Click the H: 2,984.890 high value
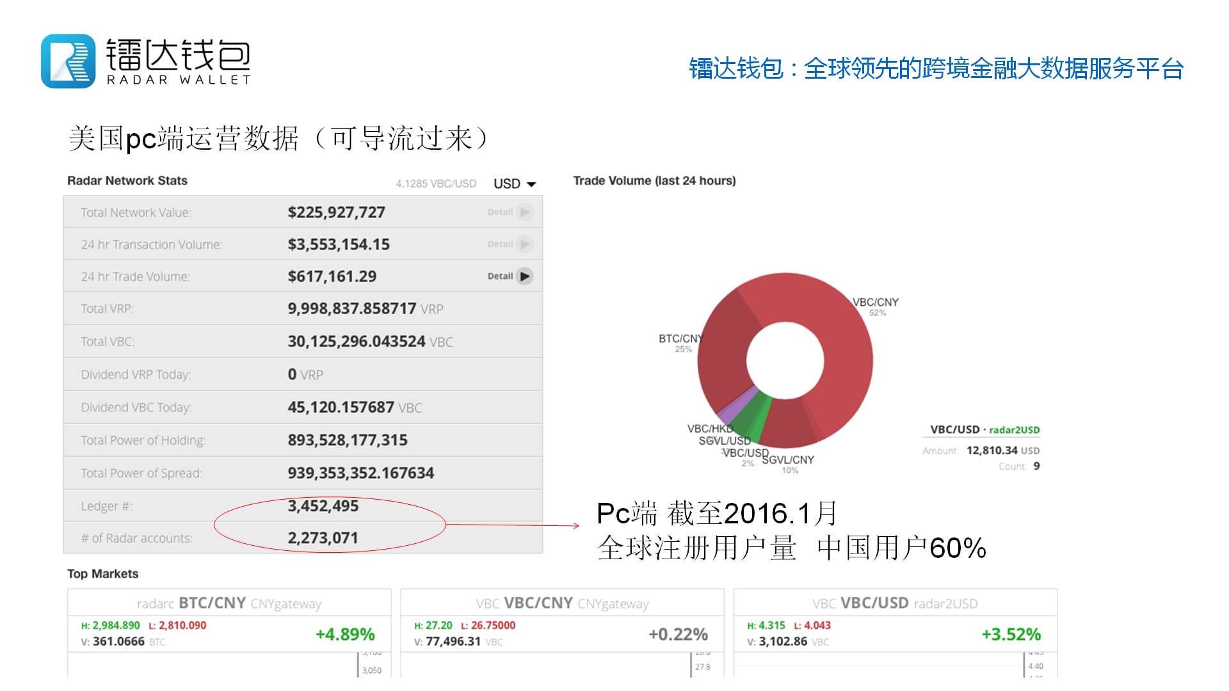 (x=110, y=625)
